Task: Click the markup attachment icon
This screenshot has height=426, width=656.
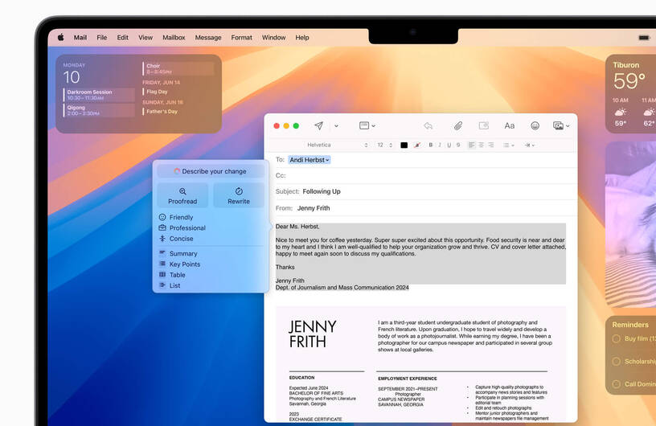Action: (484, 125)
